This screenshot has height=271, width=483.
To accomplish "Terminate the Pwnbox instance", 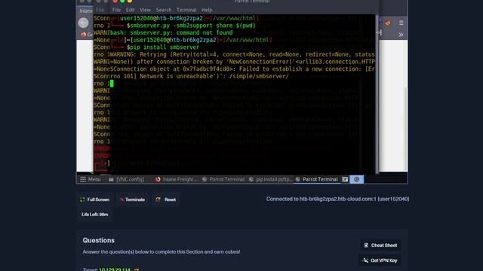I will (133, 199).
